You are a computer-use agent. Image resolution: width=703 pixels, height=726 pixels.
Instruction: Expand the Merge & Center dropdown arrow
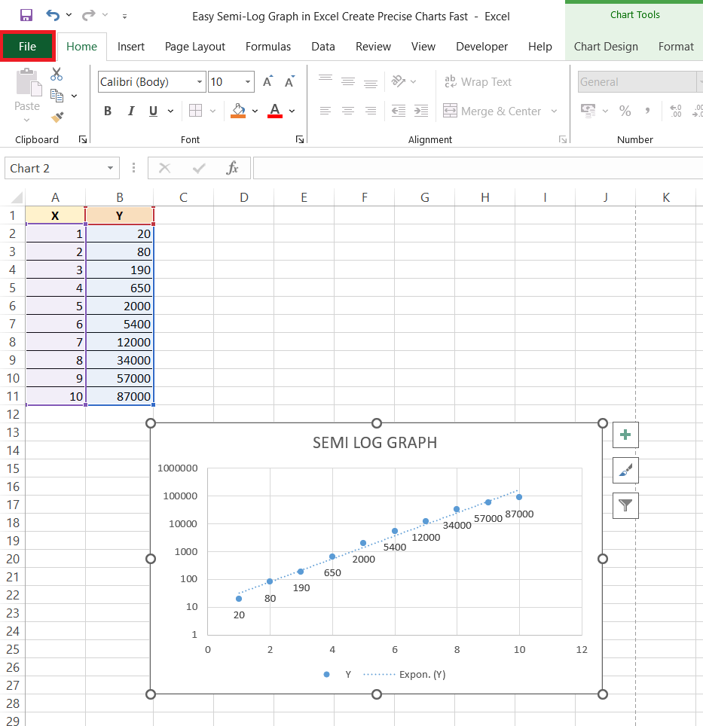(x=553, y=111)
